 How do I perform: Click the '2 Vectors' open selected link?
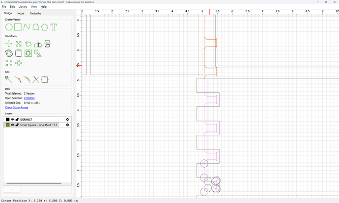(29, 98)
